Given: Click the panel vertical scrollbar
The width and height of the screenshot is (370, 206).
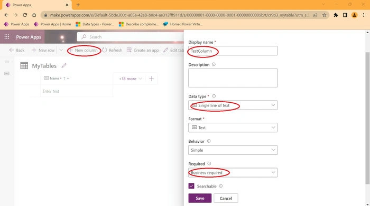Looking at the screenshot, I should click(367, 117).
